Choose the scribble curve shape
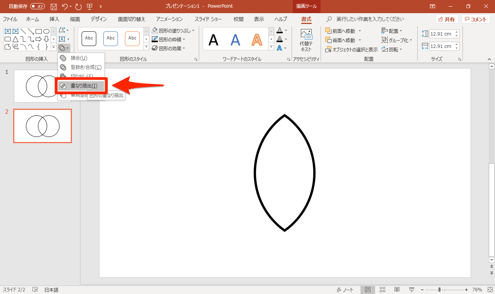The image size is (495, 294). 15,47
